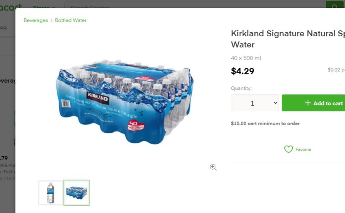345x213 pixels.
Task: Click the large Kirkland water case image
Action: click(124, 102)
